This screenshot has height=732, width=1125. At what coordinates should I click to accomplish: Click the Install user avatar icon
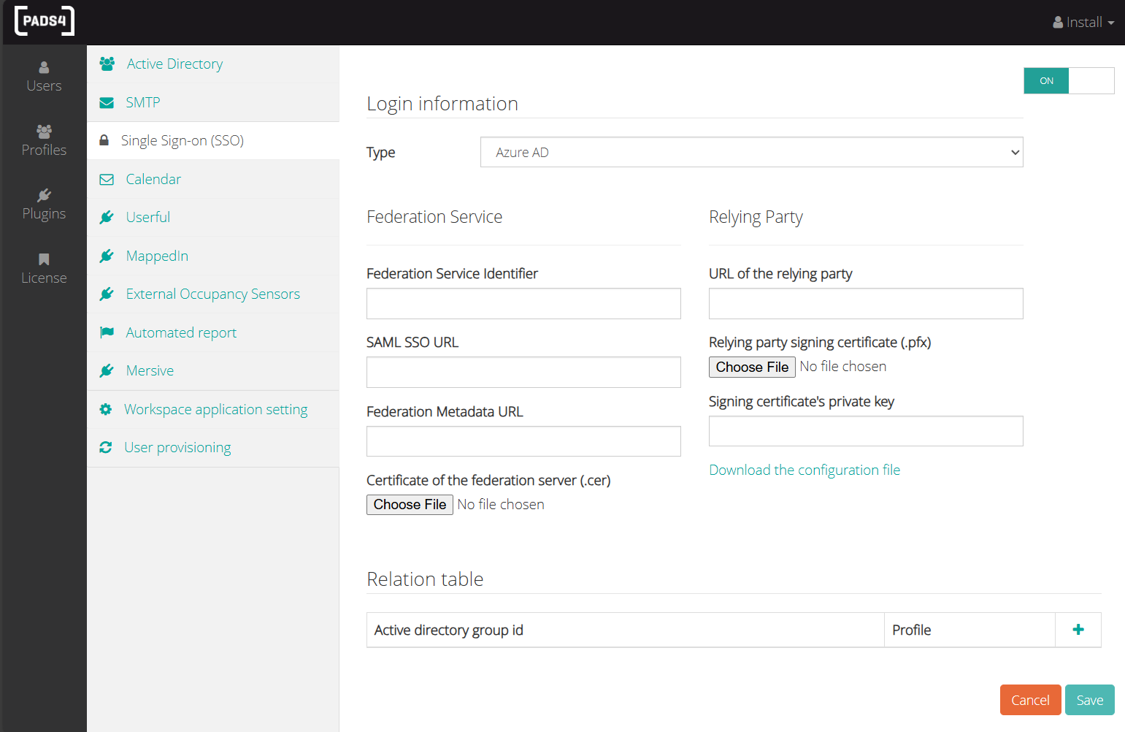coord(1058,23)
